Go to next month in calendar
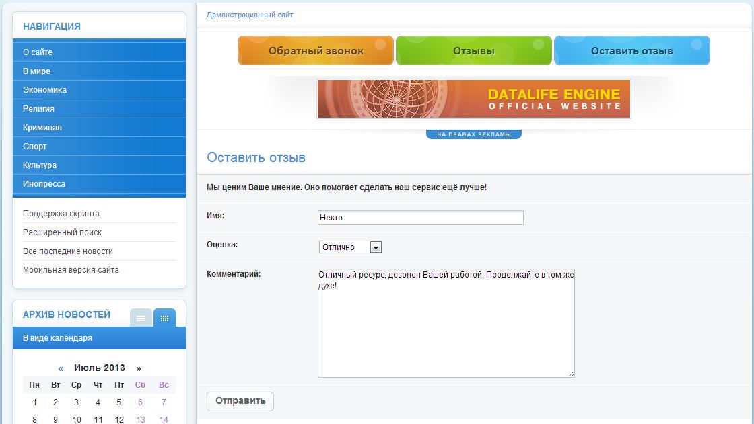This screenshot has width=754, height=424. (x=139, y=368)
